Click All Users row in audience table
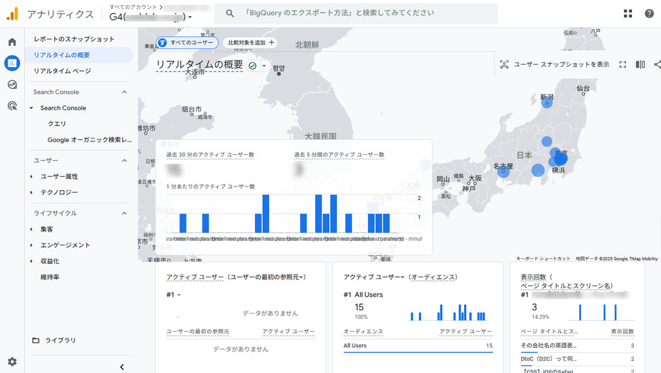The image size is (661, 373). coord(418,346)
